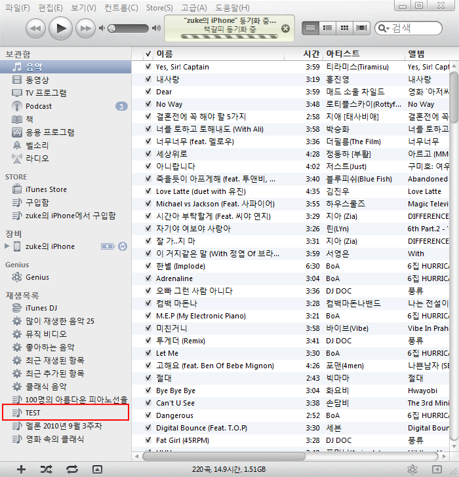459x477 pixels.
Task: Switch to Cover Flow view
Action: pos(361,28)
